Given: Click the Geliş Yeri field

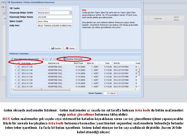Looking at the screenshot, I should [55, 25].
